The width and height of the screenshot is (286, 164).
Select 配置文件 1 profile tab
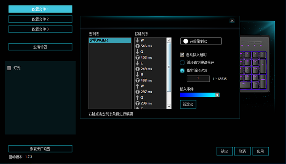click(40, 9)
